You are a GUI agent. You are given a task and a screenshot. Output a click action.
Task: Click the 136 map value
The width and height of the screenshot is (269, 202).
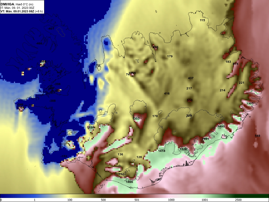120,154
